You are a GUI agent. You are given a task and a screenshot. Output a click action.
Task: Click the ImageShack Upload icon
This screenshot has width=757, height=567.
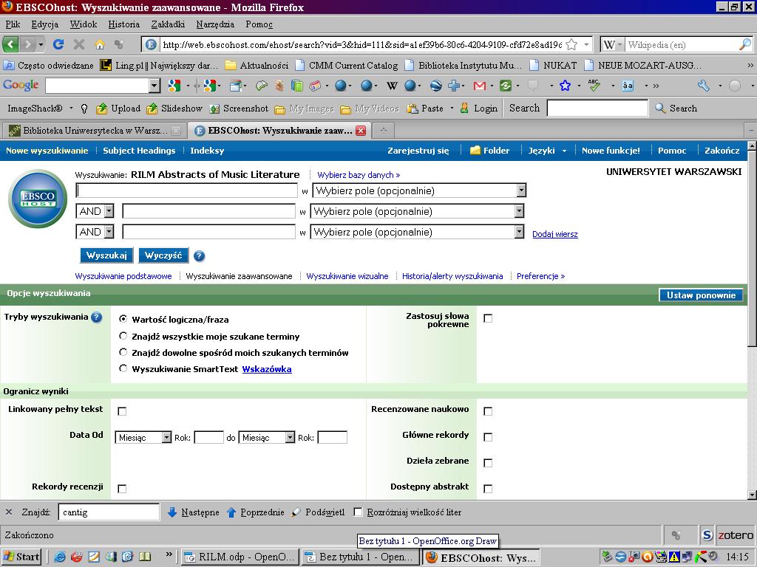(x=118, y=109)
